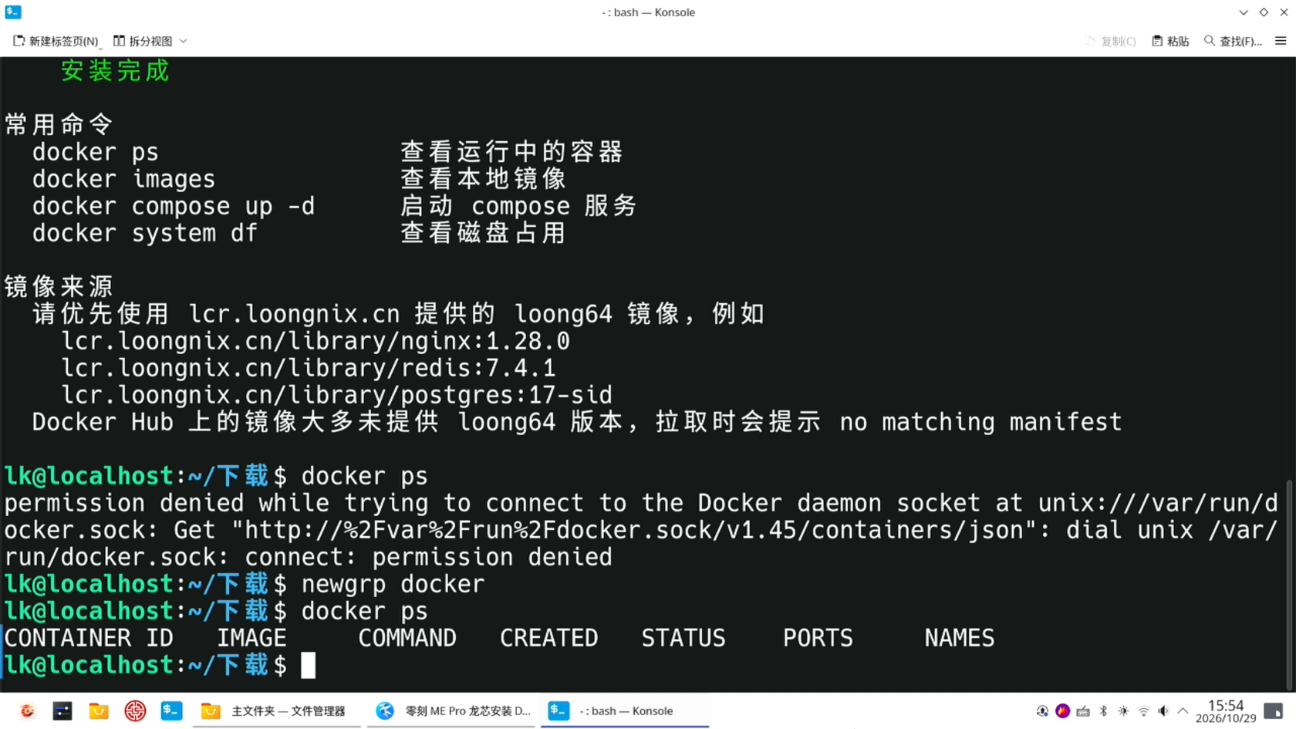Open the Konsole hamburger menu
This screenshot has height=729, width=1296.
(1281, 41)
